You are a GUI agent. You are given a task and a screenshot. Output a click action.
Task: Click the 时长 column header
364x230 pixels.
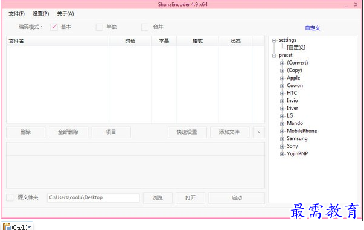coord(130,41)
